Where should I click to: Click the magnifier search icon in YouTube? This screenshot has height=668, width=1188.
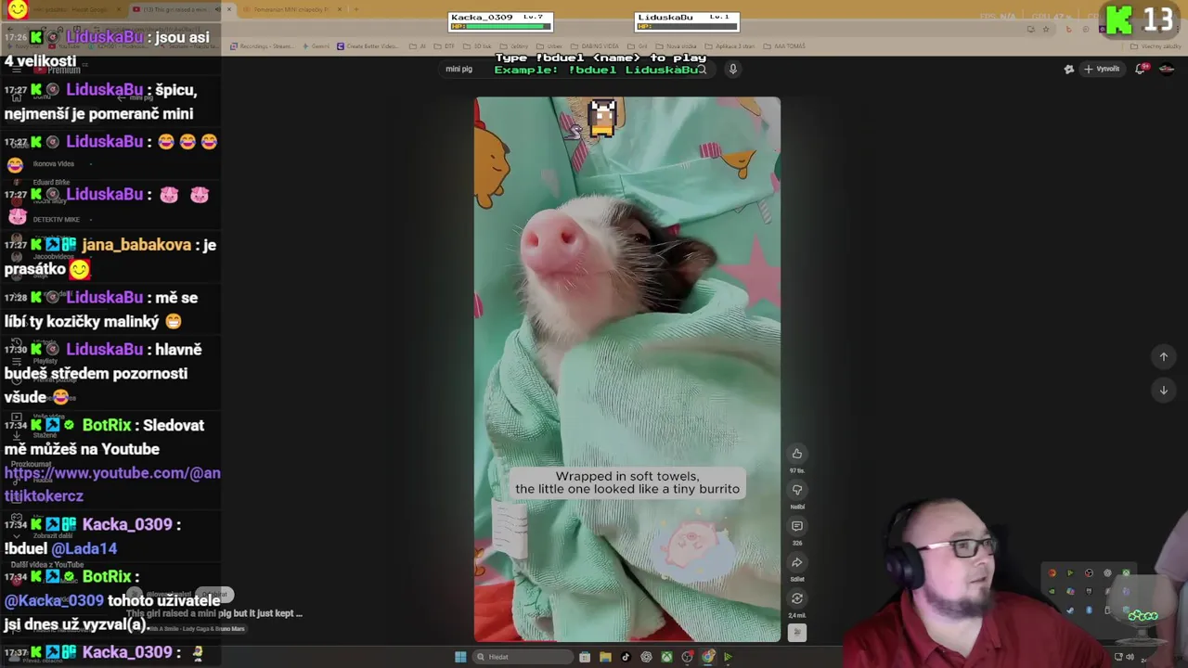(x=702, y=69)
